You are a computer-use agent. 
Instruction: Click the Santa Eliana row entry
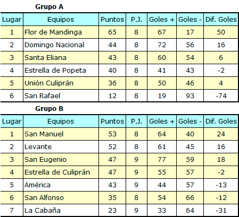[61, 58]
